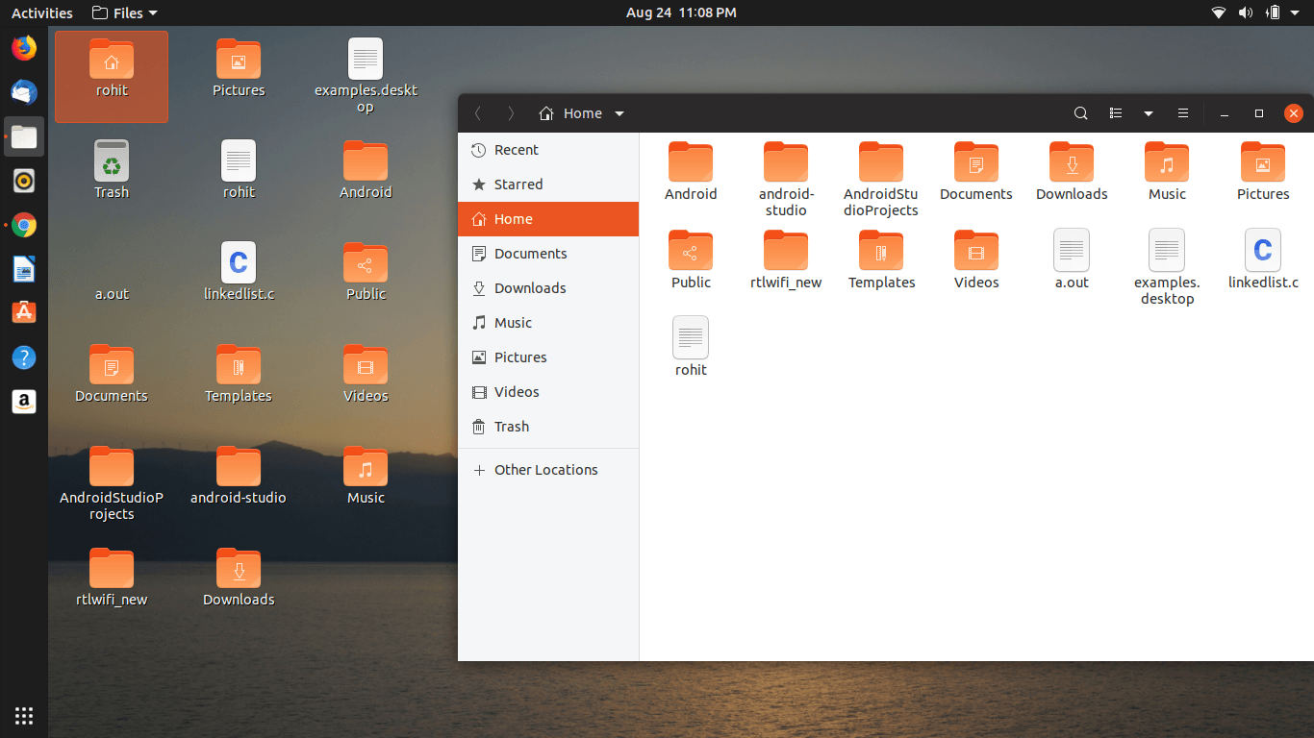Show Applications grid at dock bottom
This screenshot has height=738, width=1314.
click(24, 715)
